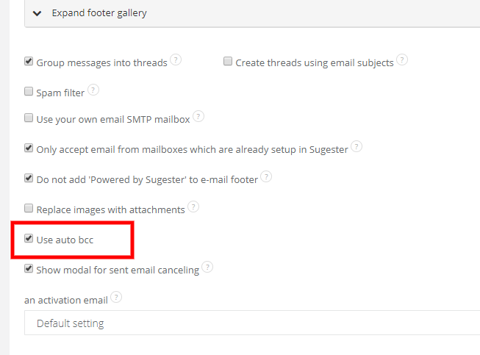Open the Spam filter help tooltip icon
The height and width of the screenshot is (355, 480).
pyautogui.click(x=93, y=90)
